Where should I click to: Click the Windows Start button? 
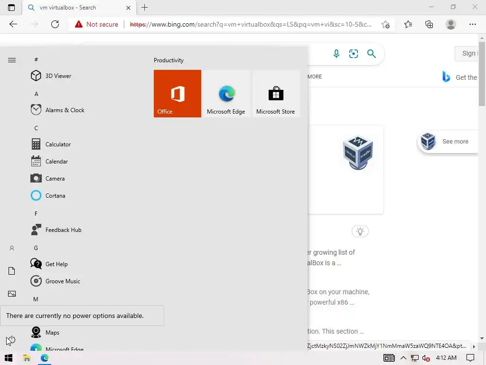[9, 358]
